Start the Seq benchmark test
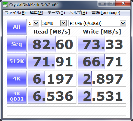Screen dimensions: 133x121 pos(17,44)
